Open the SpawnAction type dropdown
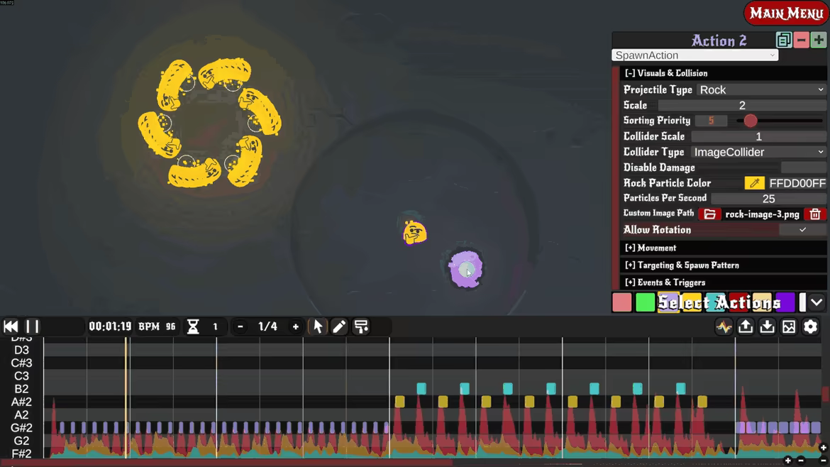This screenshot has height=467, width=830. pos(695,55)
